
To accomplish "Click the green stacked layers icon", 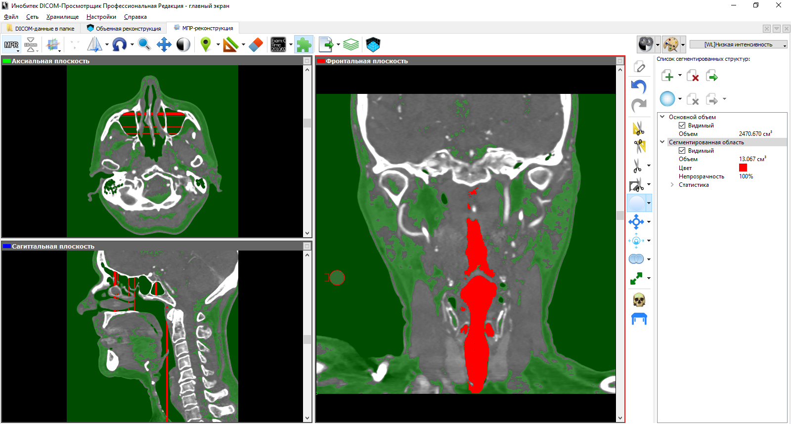I will coord(351,45).
